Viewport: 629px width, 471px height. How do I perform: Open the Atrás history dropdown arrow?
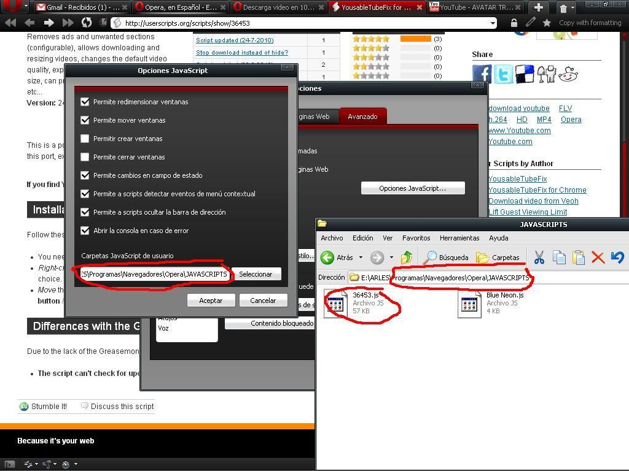pos(361,258)
